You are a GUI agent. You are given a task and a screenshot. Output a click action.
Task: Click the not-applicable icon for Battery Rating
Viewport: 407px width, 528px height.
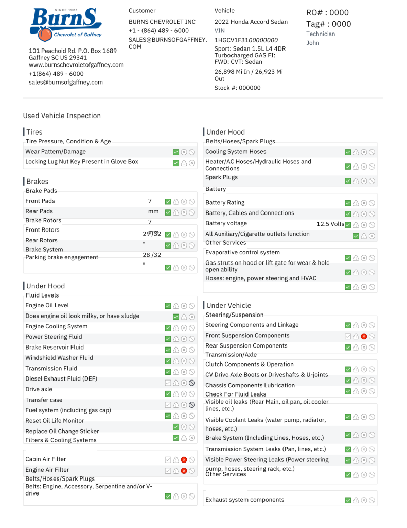tap(371, 203)
